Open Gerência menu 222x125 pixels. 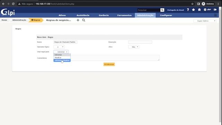(104, 15)
